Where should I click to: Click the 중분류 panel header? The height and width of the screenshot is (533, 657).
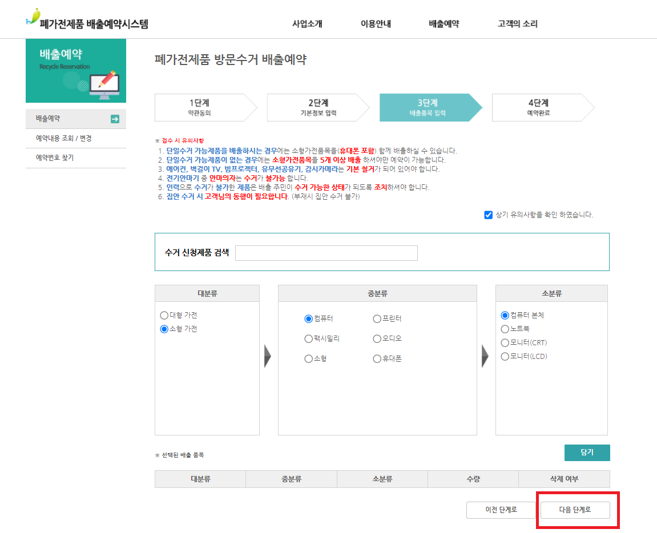[377, 293]
